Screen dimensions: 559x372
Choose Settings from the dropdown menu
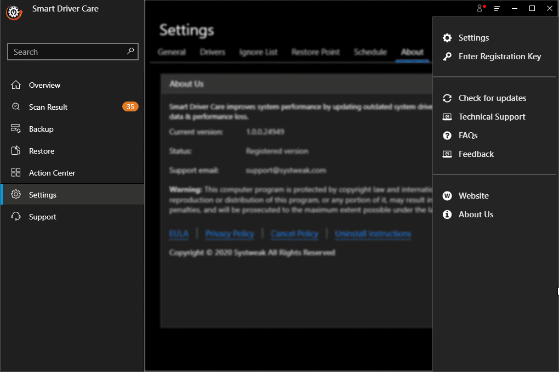[474, 38]
